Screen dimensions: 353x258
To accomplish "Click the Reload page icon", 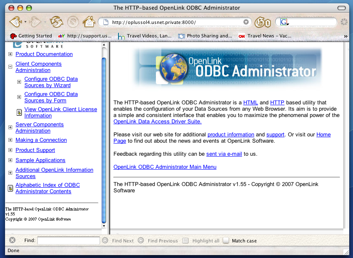I will [56, 22].
